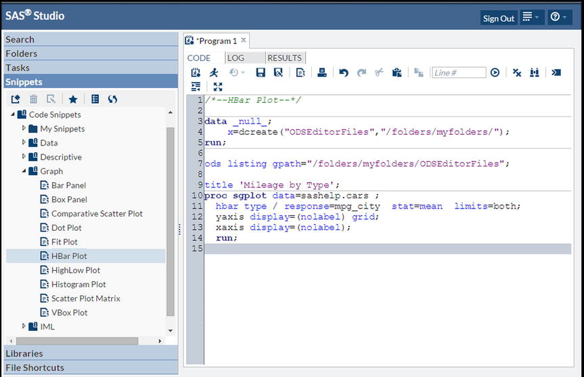Viewport: 584px width, 377px height.
Task: Format the code with the indent icon
Action: 196,87
